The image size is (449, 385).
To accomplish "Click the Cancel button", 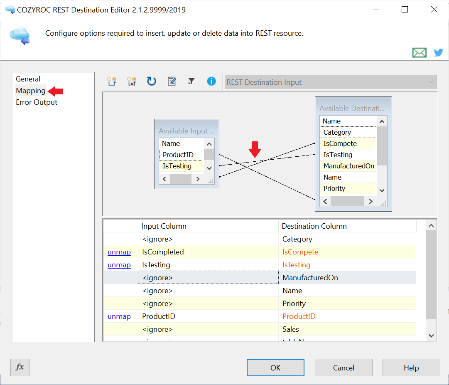I will click(x=343, y=368).
